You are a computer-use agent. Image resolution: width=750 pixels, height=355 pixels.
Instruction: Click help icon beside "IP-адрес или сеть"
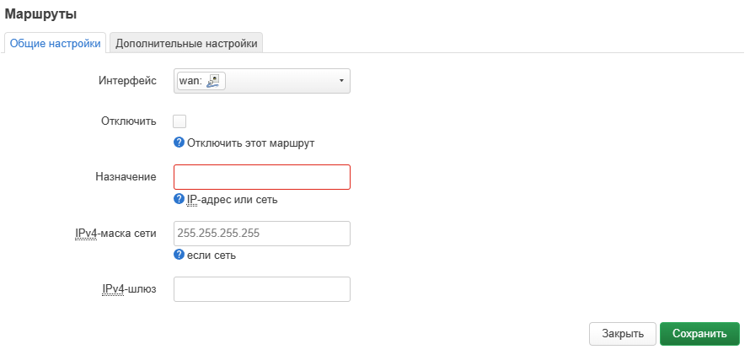click(179, 199)
